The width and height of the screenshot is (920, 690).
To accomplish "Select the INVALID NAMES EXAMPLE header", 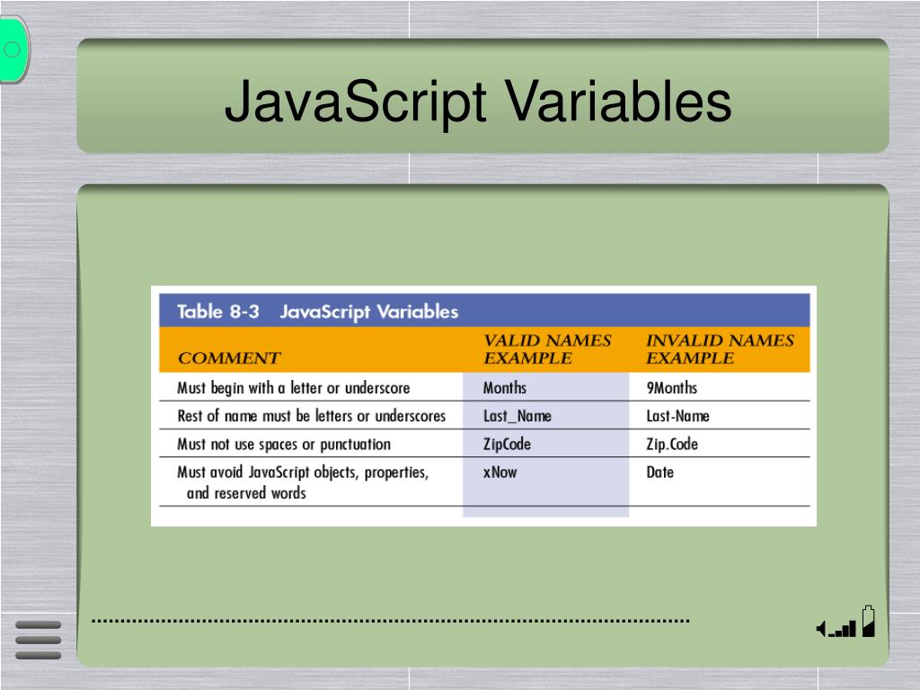I will click(x=720, y=349).
